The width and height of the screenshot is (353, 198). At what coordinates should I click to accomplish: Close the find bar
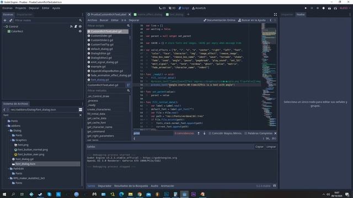[x=275, y=133]
